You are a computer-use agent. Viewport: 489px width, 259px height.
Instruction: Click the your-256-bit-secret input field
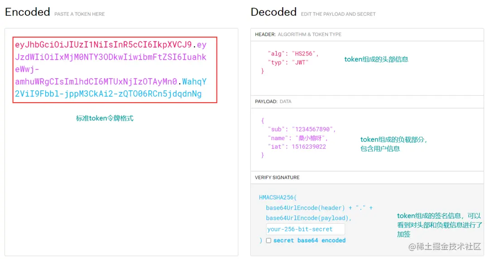tap(305, 229)
